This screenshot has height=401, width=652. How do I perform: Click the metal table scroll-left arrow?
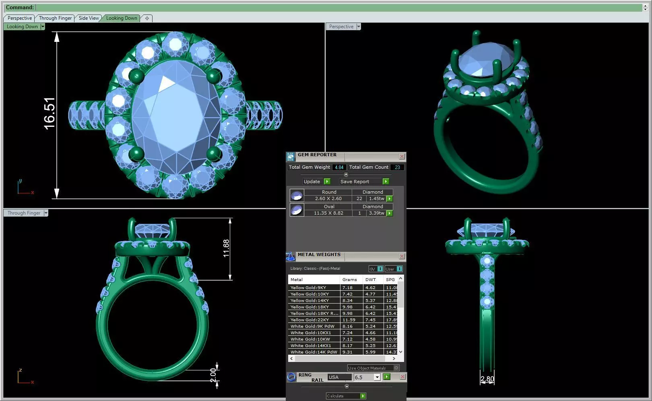[292, 358]
